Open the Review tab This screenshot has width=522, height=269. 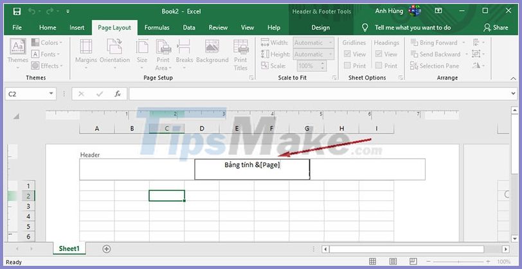pyautogui.click(x=218, y=28)
